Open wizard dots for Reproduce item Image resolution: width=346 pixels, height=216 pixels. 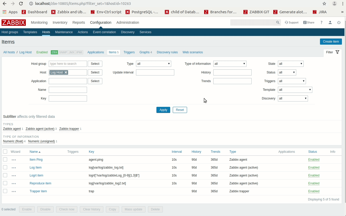pos(14,184)
